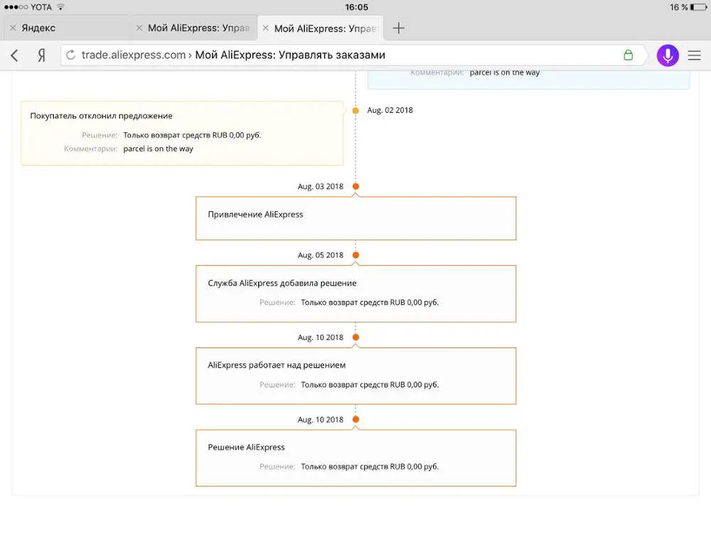The height and width of the screenshot is (533, 711).
Task: Tap the Aug. 05 2018 timeline dot
Action: tap(355, 255)
